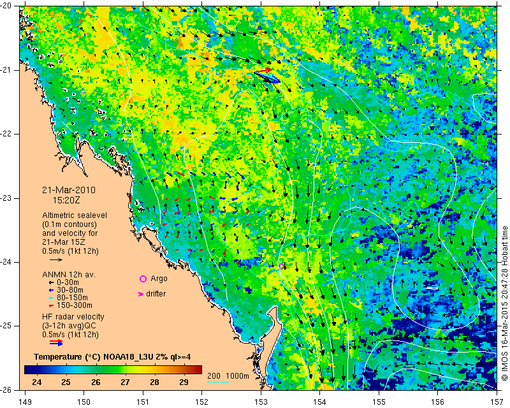The height and width of the screenshot is (408, 510).
Task: Click the large red HF radar arrow on map
Action: pyautogui.click(x=263, y=71)
